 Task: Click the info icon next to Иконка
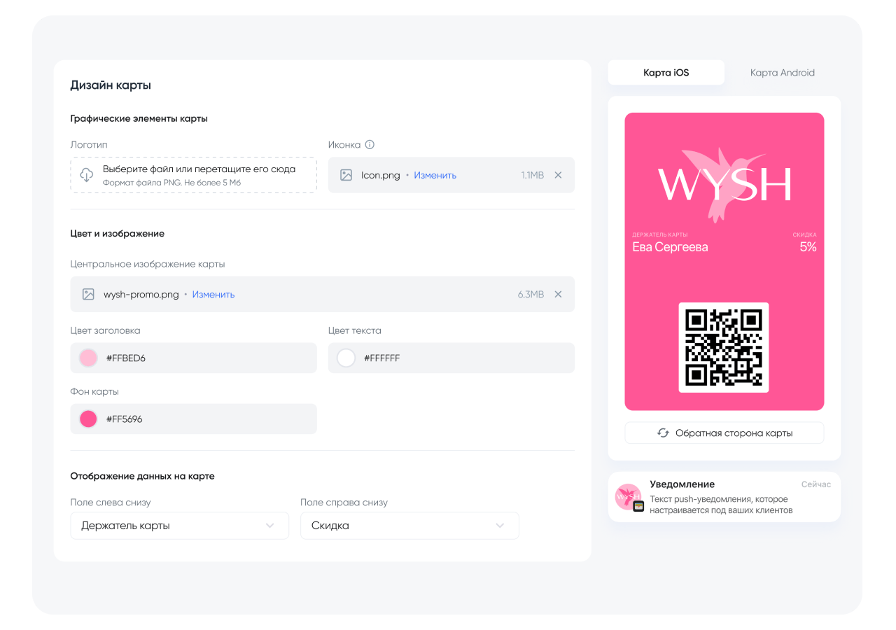[x=370, y=145]
